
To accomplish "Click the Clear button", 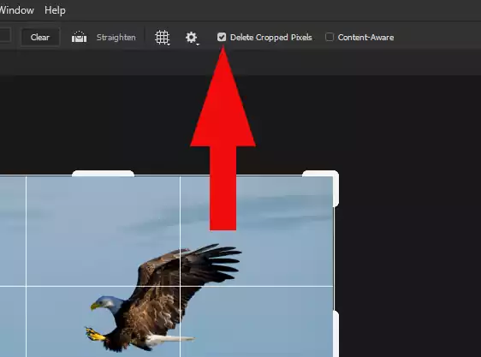I will coord(40,38).
